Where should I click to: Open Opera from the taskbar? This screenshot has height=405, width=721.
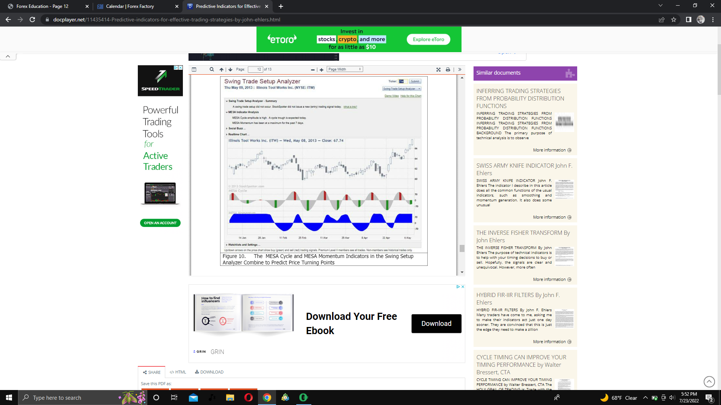(249, 397)
